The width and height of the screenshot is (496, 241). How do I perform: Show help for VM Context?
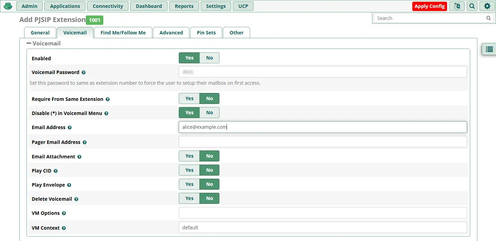[x=64, y=228]
